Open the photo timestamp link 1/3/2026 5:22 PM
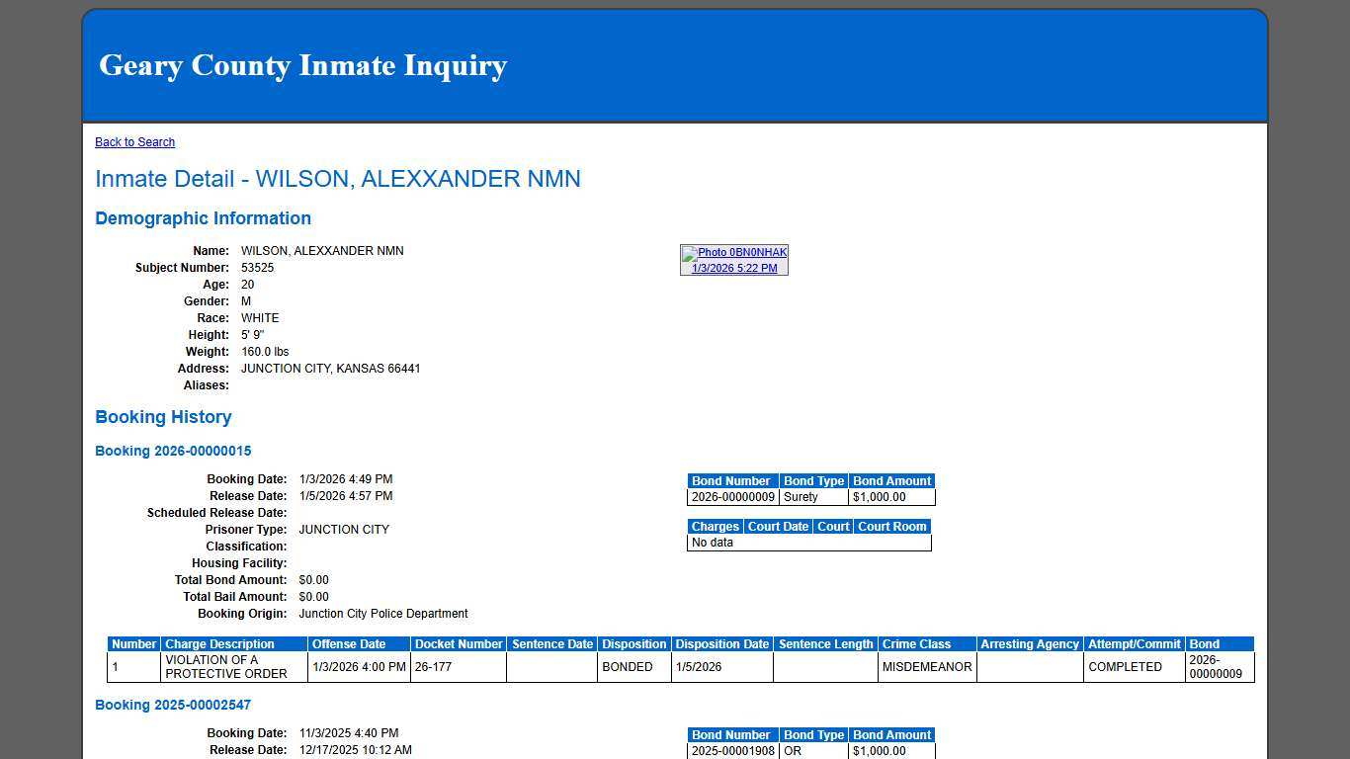 point(732,267)
